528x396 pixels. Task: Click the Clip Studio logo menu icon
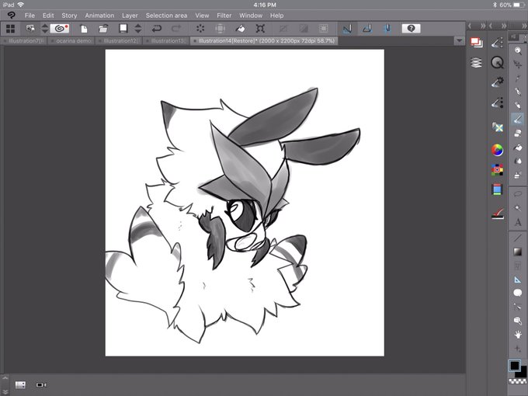pos(11,16)
